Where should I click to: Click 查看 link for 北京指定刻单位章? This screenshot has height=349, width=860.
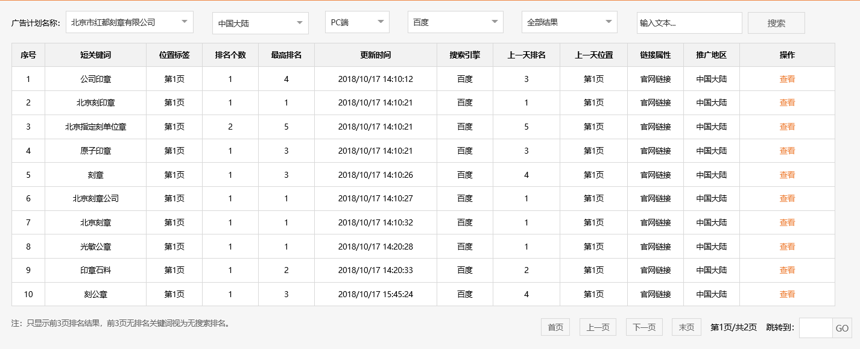pyautogui.click(x=787, y=127)
